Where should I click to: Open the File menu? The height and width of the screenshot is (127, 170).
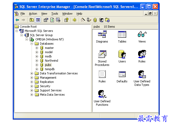(23, 14)
